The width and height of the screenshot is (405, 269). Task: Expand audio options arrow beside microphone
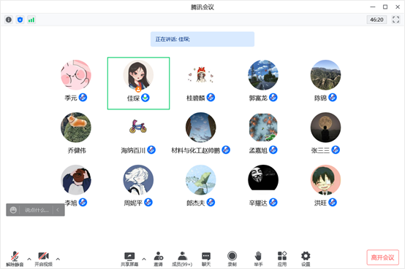tap(29, 259)
